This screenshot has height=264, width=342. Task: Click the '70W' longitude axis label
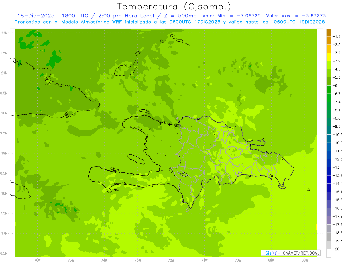coord(238,260)
